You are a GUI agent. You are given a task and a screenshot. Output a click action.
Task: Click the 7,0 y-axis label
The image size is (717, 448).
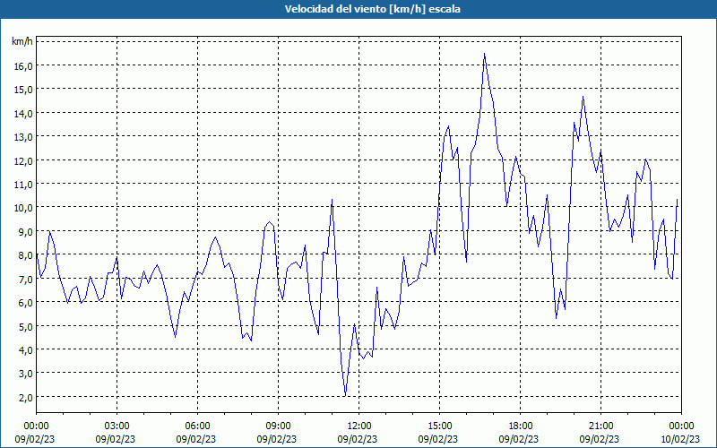26,279
